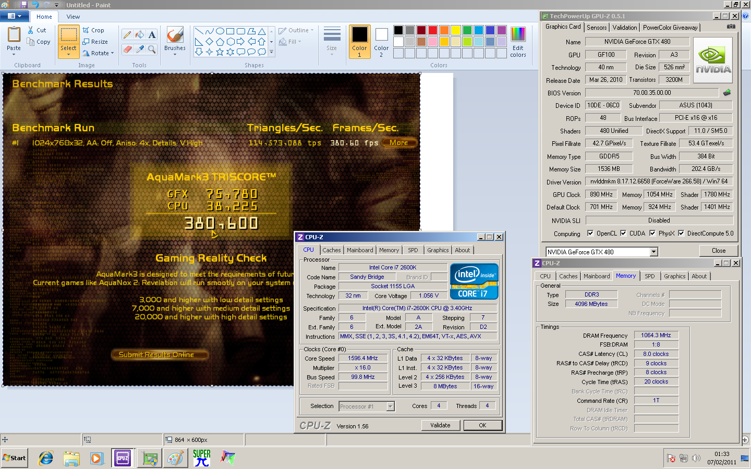Toggle the DirectCompute 5.0 checkbox
The width and height of the screenshot is (751, 469).
[x=681, y=233]
